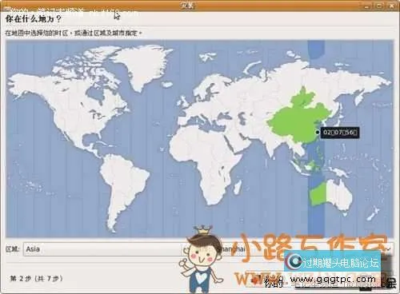Click the 02:07:56 time label on map

tap(340, 133)
